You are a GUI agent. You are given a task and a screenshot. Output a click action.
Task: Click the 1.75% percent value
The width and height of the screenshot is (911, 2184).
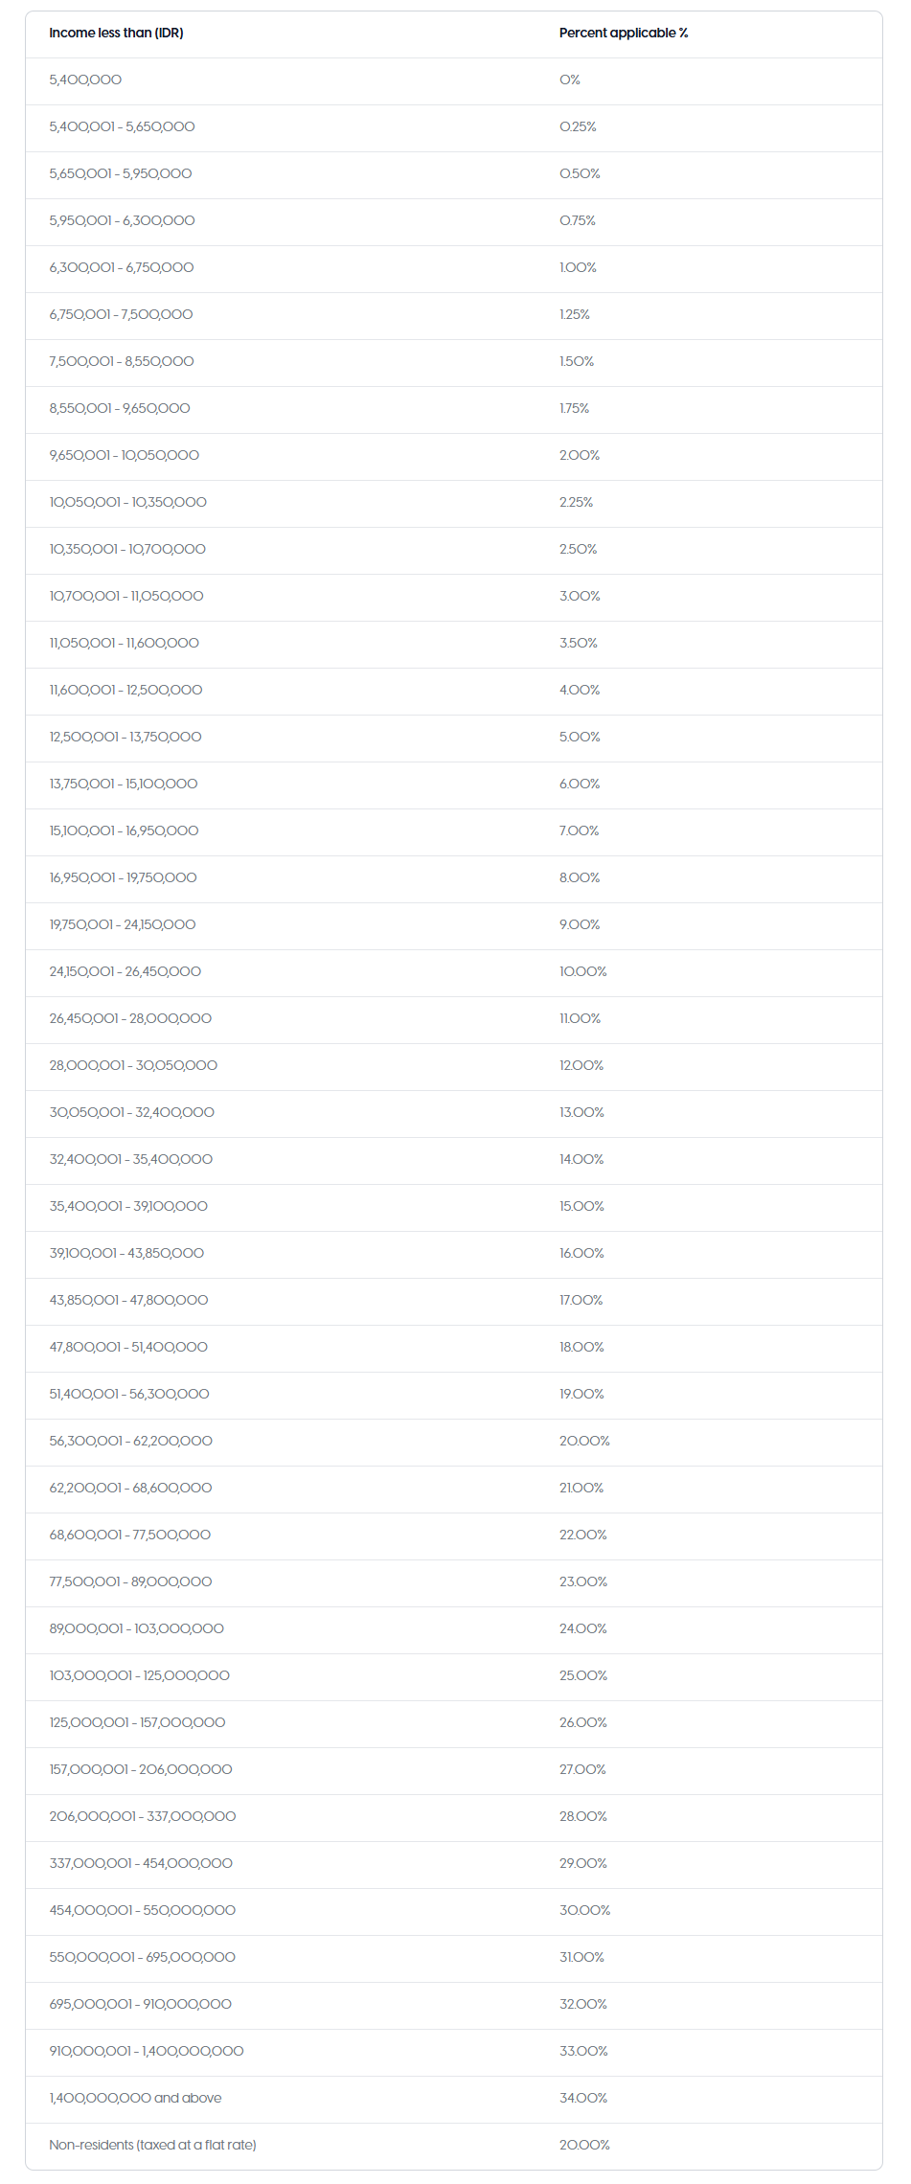tap(574, 408)
